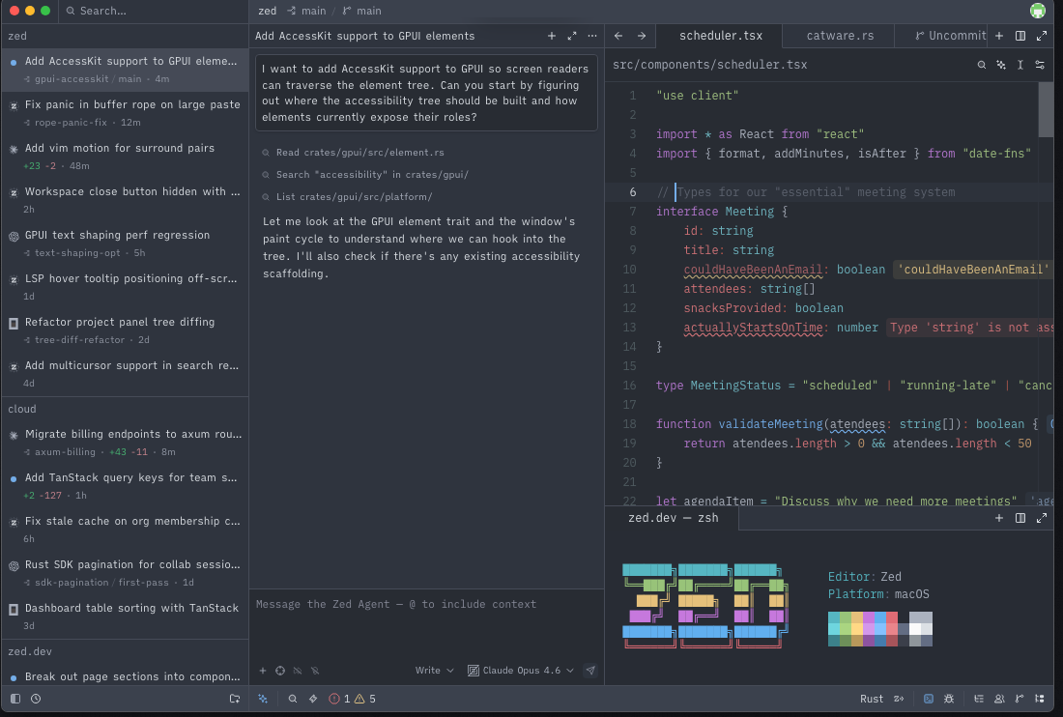
Task: Open the Write mode dropdown
Action: [x=434, y=671]
